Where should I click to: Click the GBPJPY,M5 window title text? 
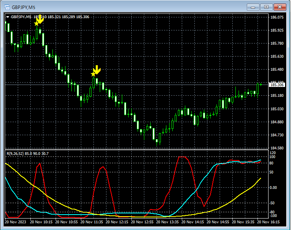tap(23, 8)
